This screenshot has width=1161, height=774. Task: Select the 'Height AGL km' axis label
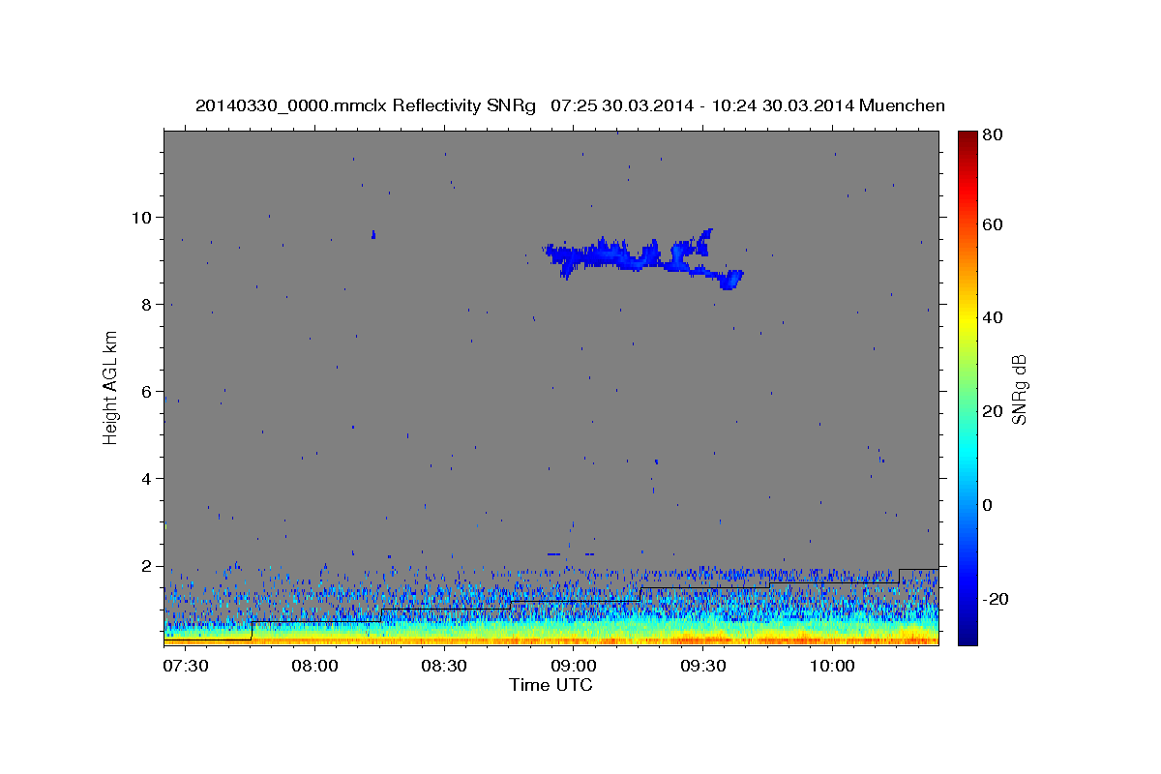tap(111, 386)
